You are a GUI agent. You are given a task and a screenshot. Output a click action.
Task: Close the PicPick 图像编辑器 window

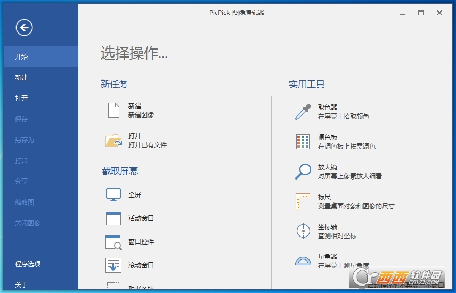(439, 13)
